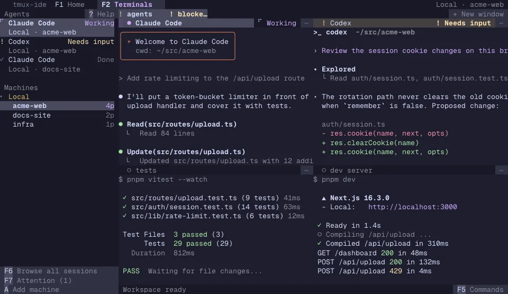Click the Add rate limiting prompt line
The width and height of the screenshot is (508, 294).
(x=212, y=78)
